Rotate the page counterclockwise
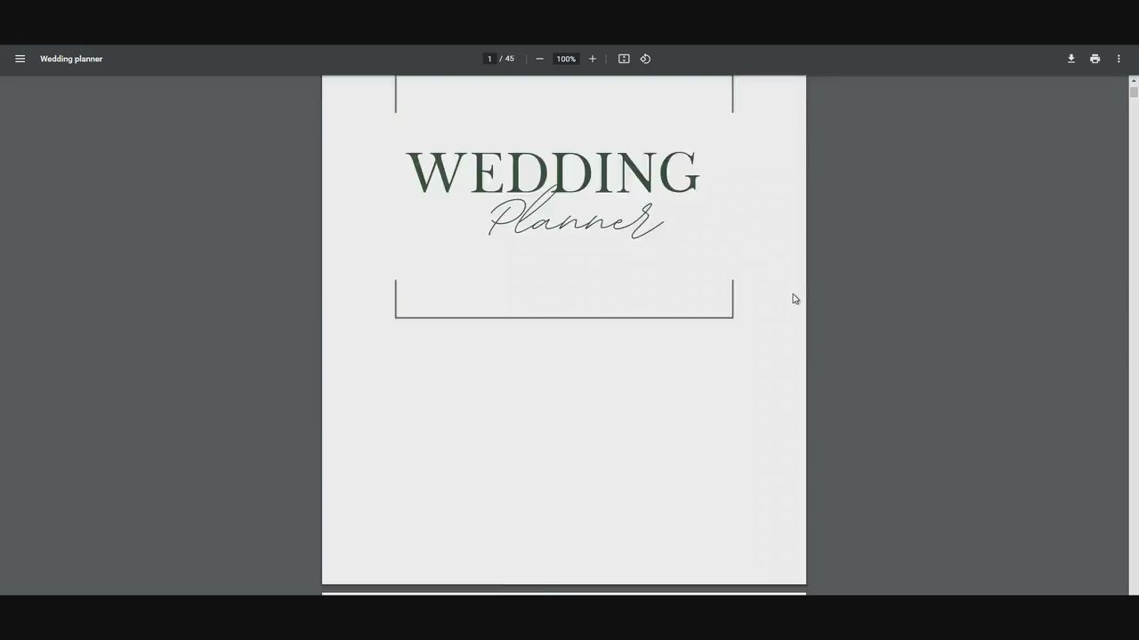This screenshot has width=1139, height=640. [645, 59]
